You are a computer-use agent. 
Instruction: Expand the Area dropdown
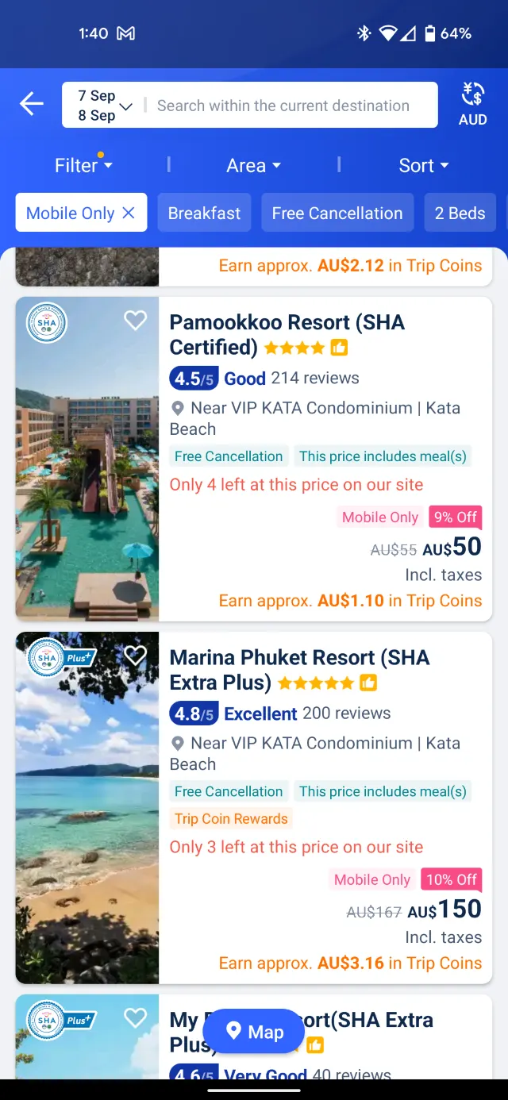253,165
